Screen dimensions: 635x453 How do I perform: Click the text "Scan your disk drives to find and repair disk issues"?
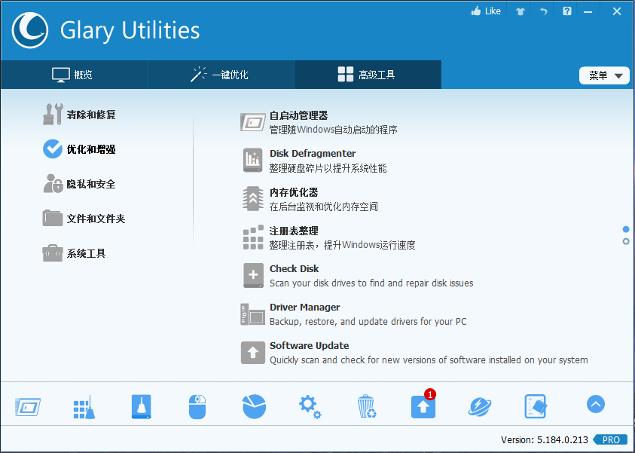point(371,283)
